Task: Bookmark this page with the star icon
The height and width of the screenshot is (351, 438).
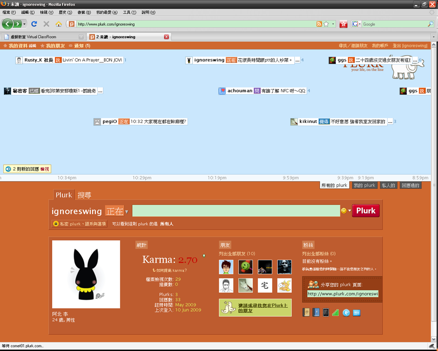Action: (326, 24)
